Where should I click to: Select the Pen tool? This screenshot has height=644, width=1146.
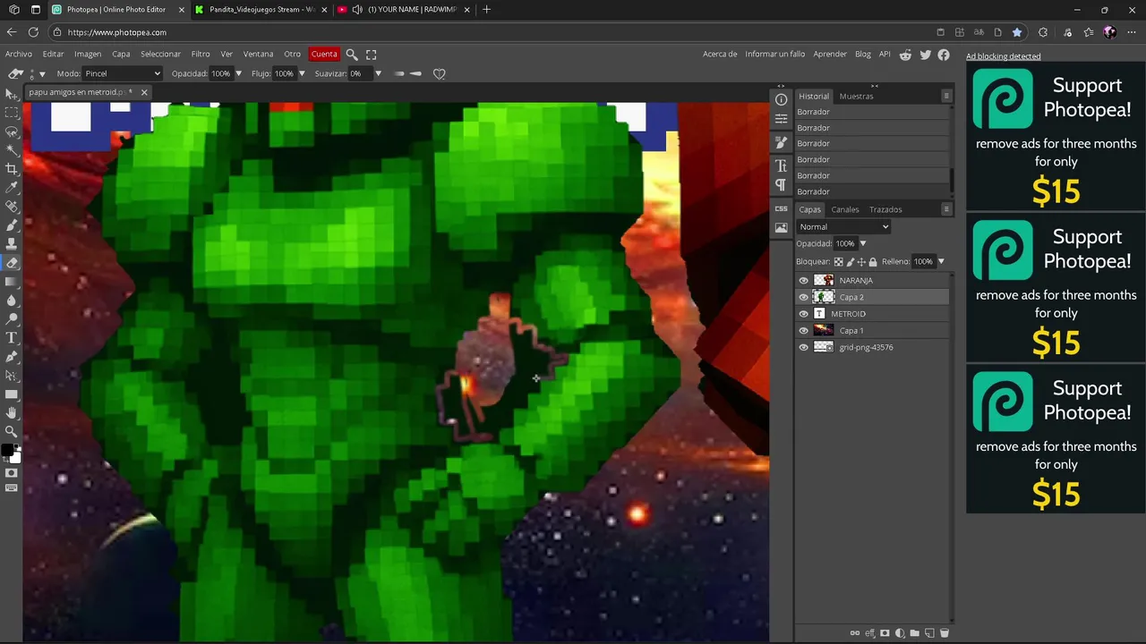pos(12,357)
